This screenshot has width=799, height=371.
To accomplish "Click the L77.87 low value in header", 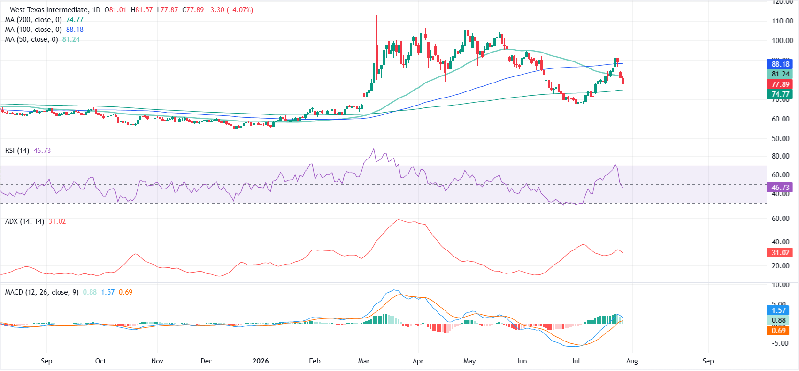I will pyautogui.click(x=168, y=10).
